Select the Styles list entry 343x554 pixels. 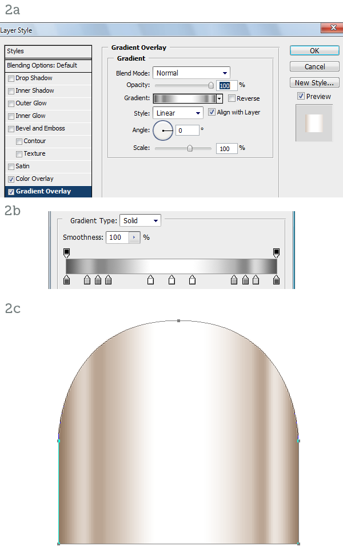point(49,52)
